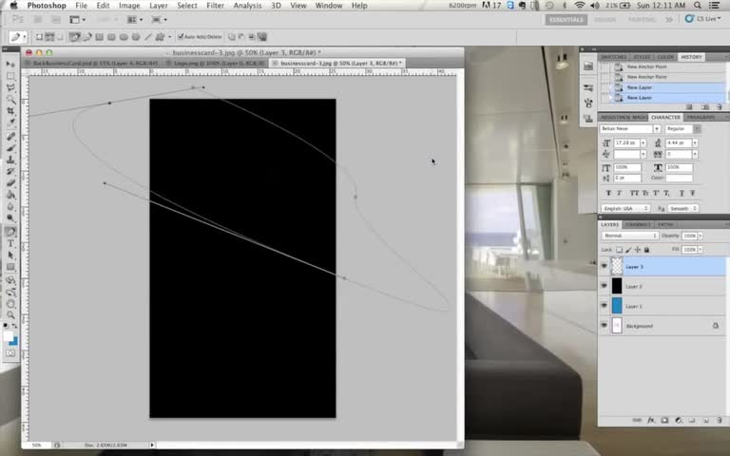Toggle Lock all for layer
The height and width of the screenshot is (456, 730).
[646, 250]
